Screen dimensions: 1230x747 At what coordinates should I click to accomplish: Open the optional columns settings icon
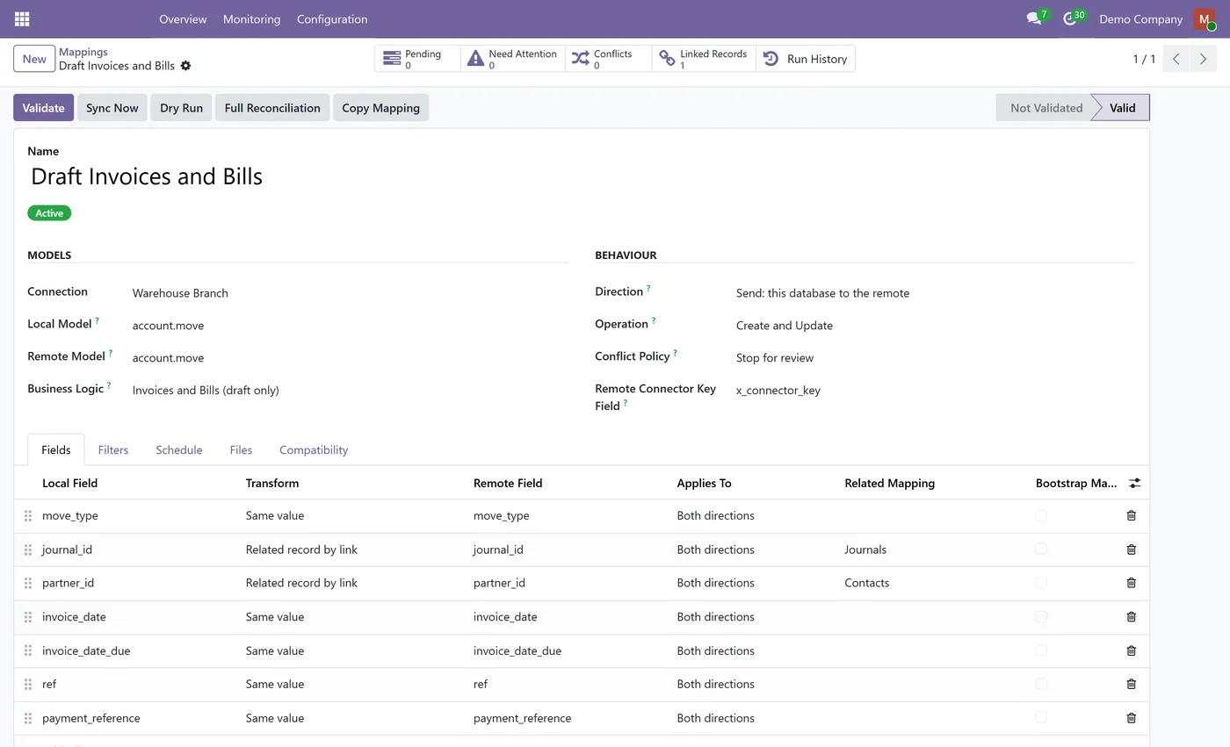[1134, 483]
